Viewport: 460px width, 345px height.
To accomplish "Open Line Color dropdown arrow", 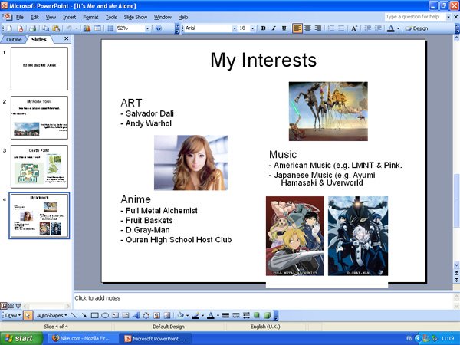I will (x=202, y=315).
